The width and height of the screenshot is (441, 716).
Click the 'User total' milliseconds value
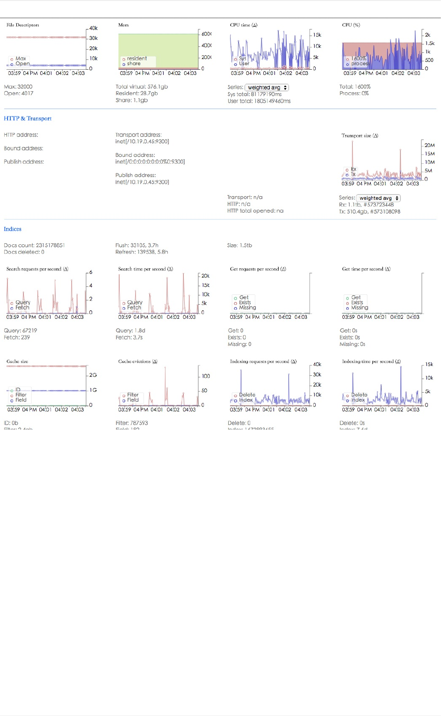(x=259, y=101)
